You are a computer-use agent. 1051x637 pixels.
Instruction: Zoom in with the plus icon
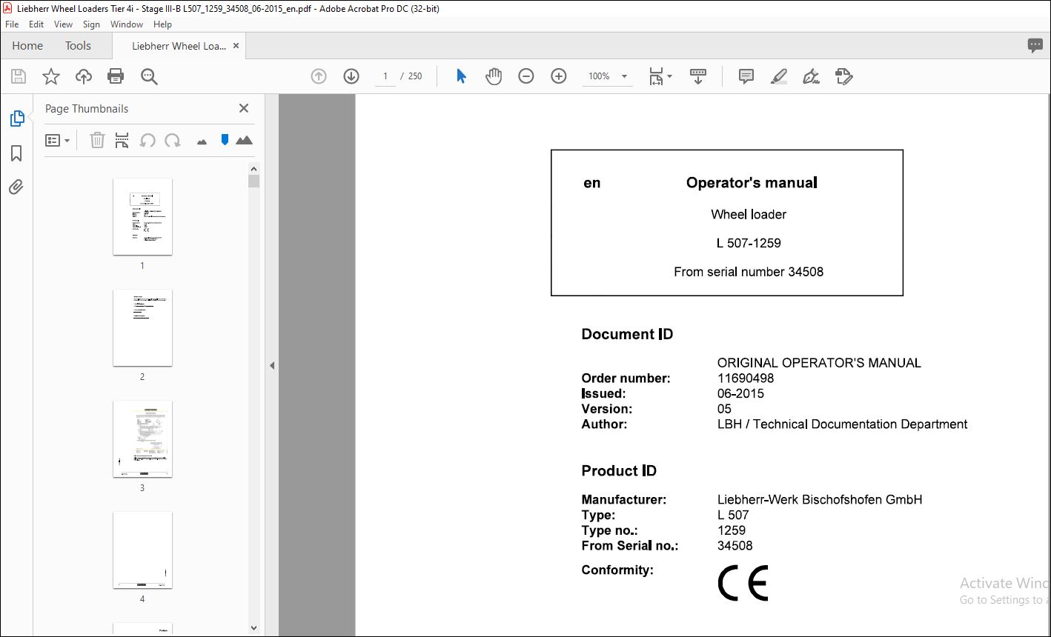[x=559, y=76]
